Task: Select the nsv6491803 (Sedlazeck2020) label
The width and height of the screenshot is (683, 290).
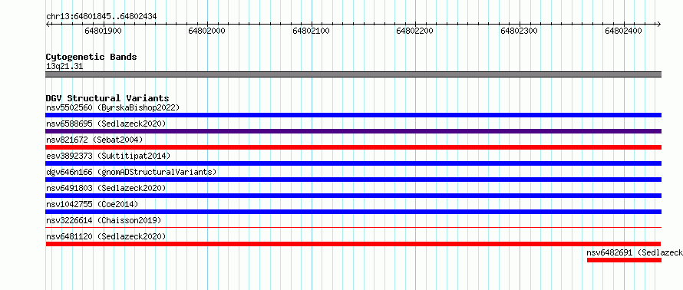Action: (x=106, y=188)
